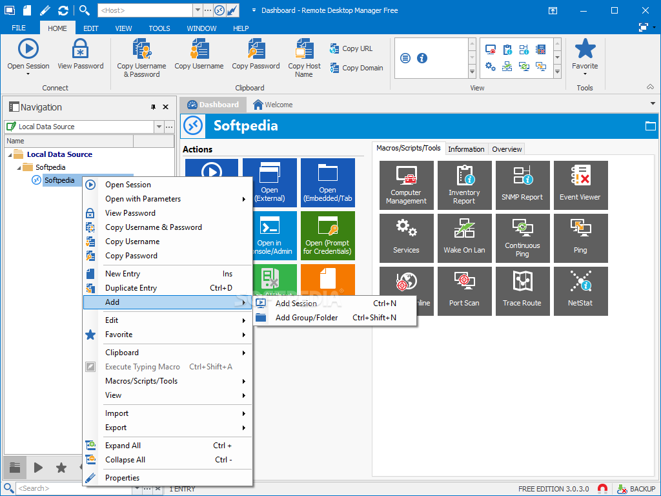661x496 pixels.
Task: Click the Favorite star in the ribbon
Action: coord(585,48)
